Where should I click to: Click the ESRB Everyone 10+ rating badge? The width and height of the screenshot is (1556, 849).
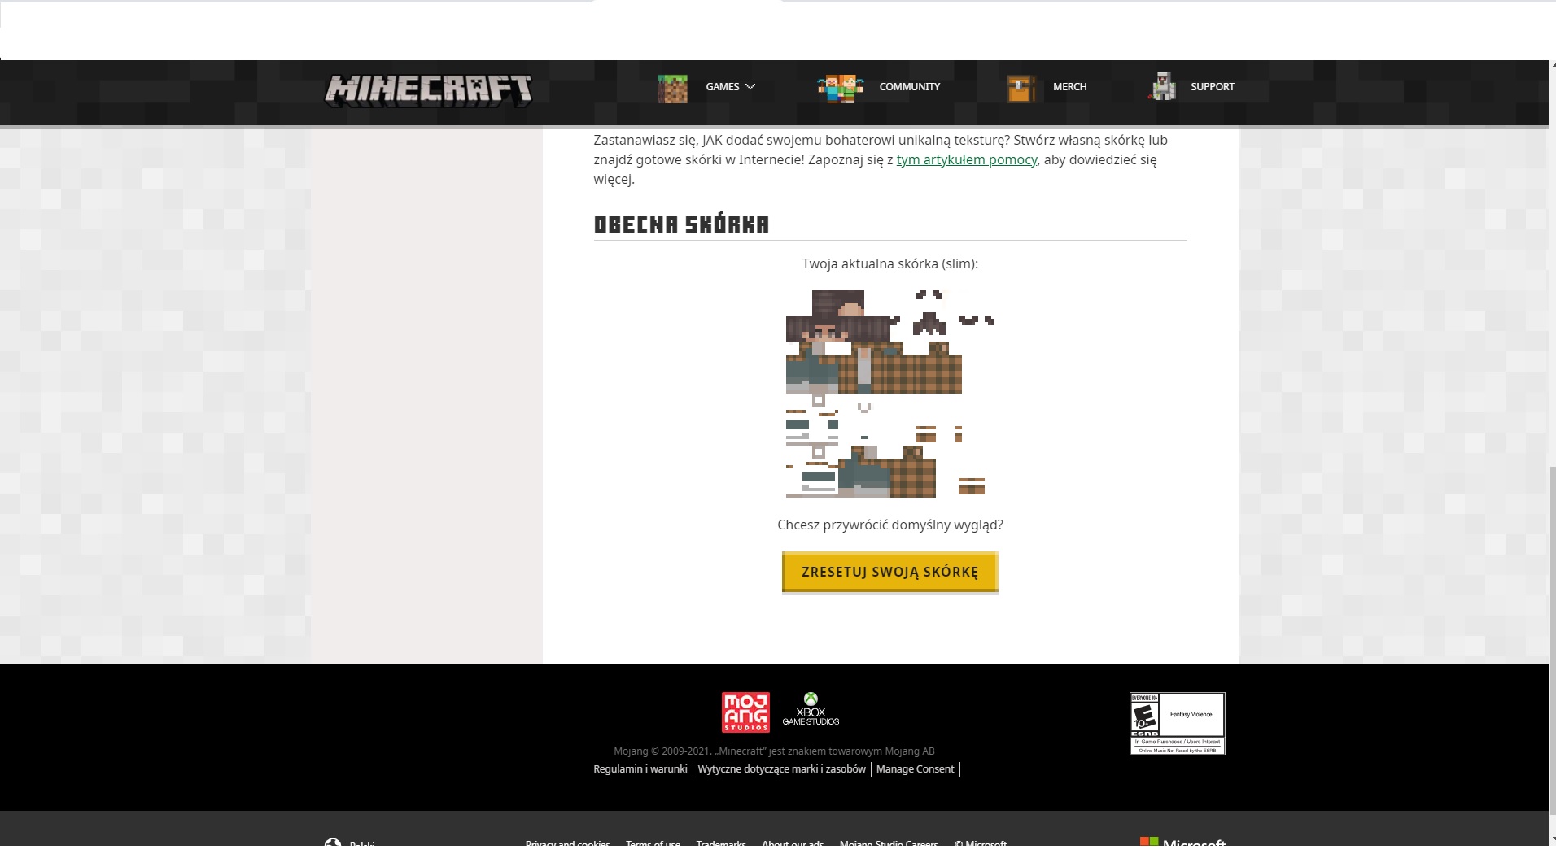click(x=1177, y=724)
